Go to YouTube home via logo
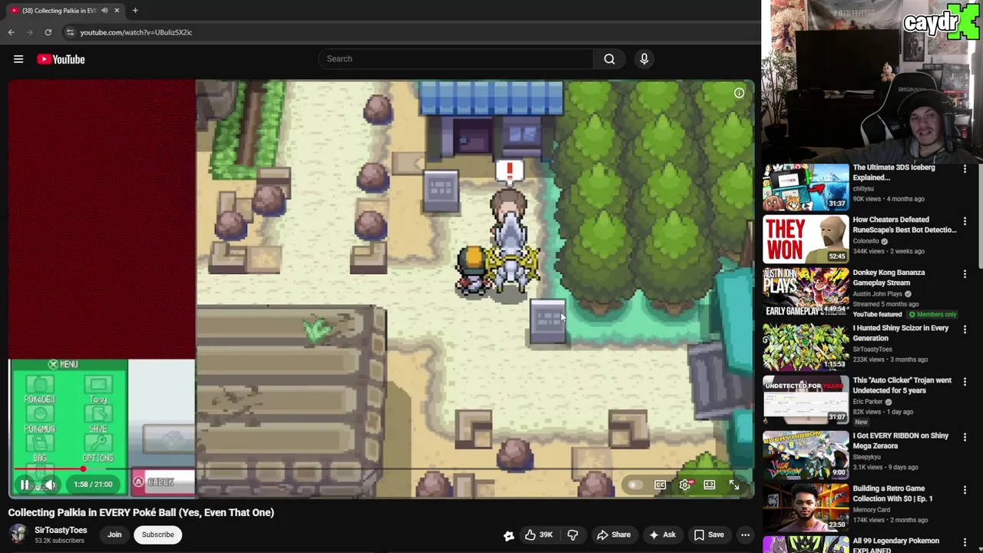This screenshot has width=983, height=553. pos(61,59)
